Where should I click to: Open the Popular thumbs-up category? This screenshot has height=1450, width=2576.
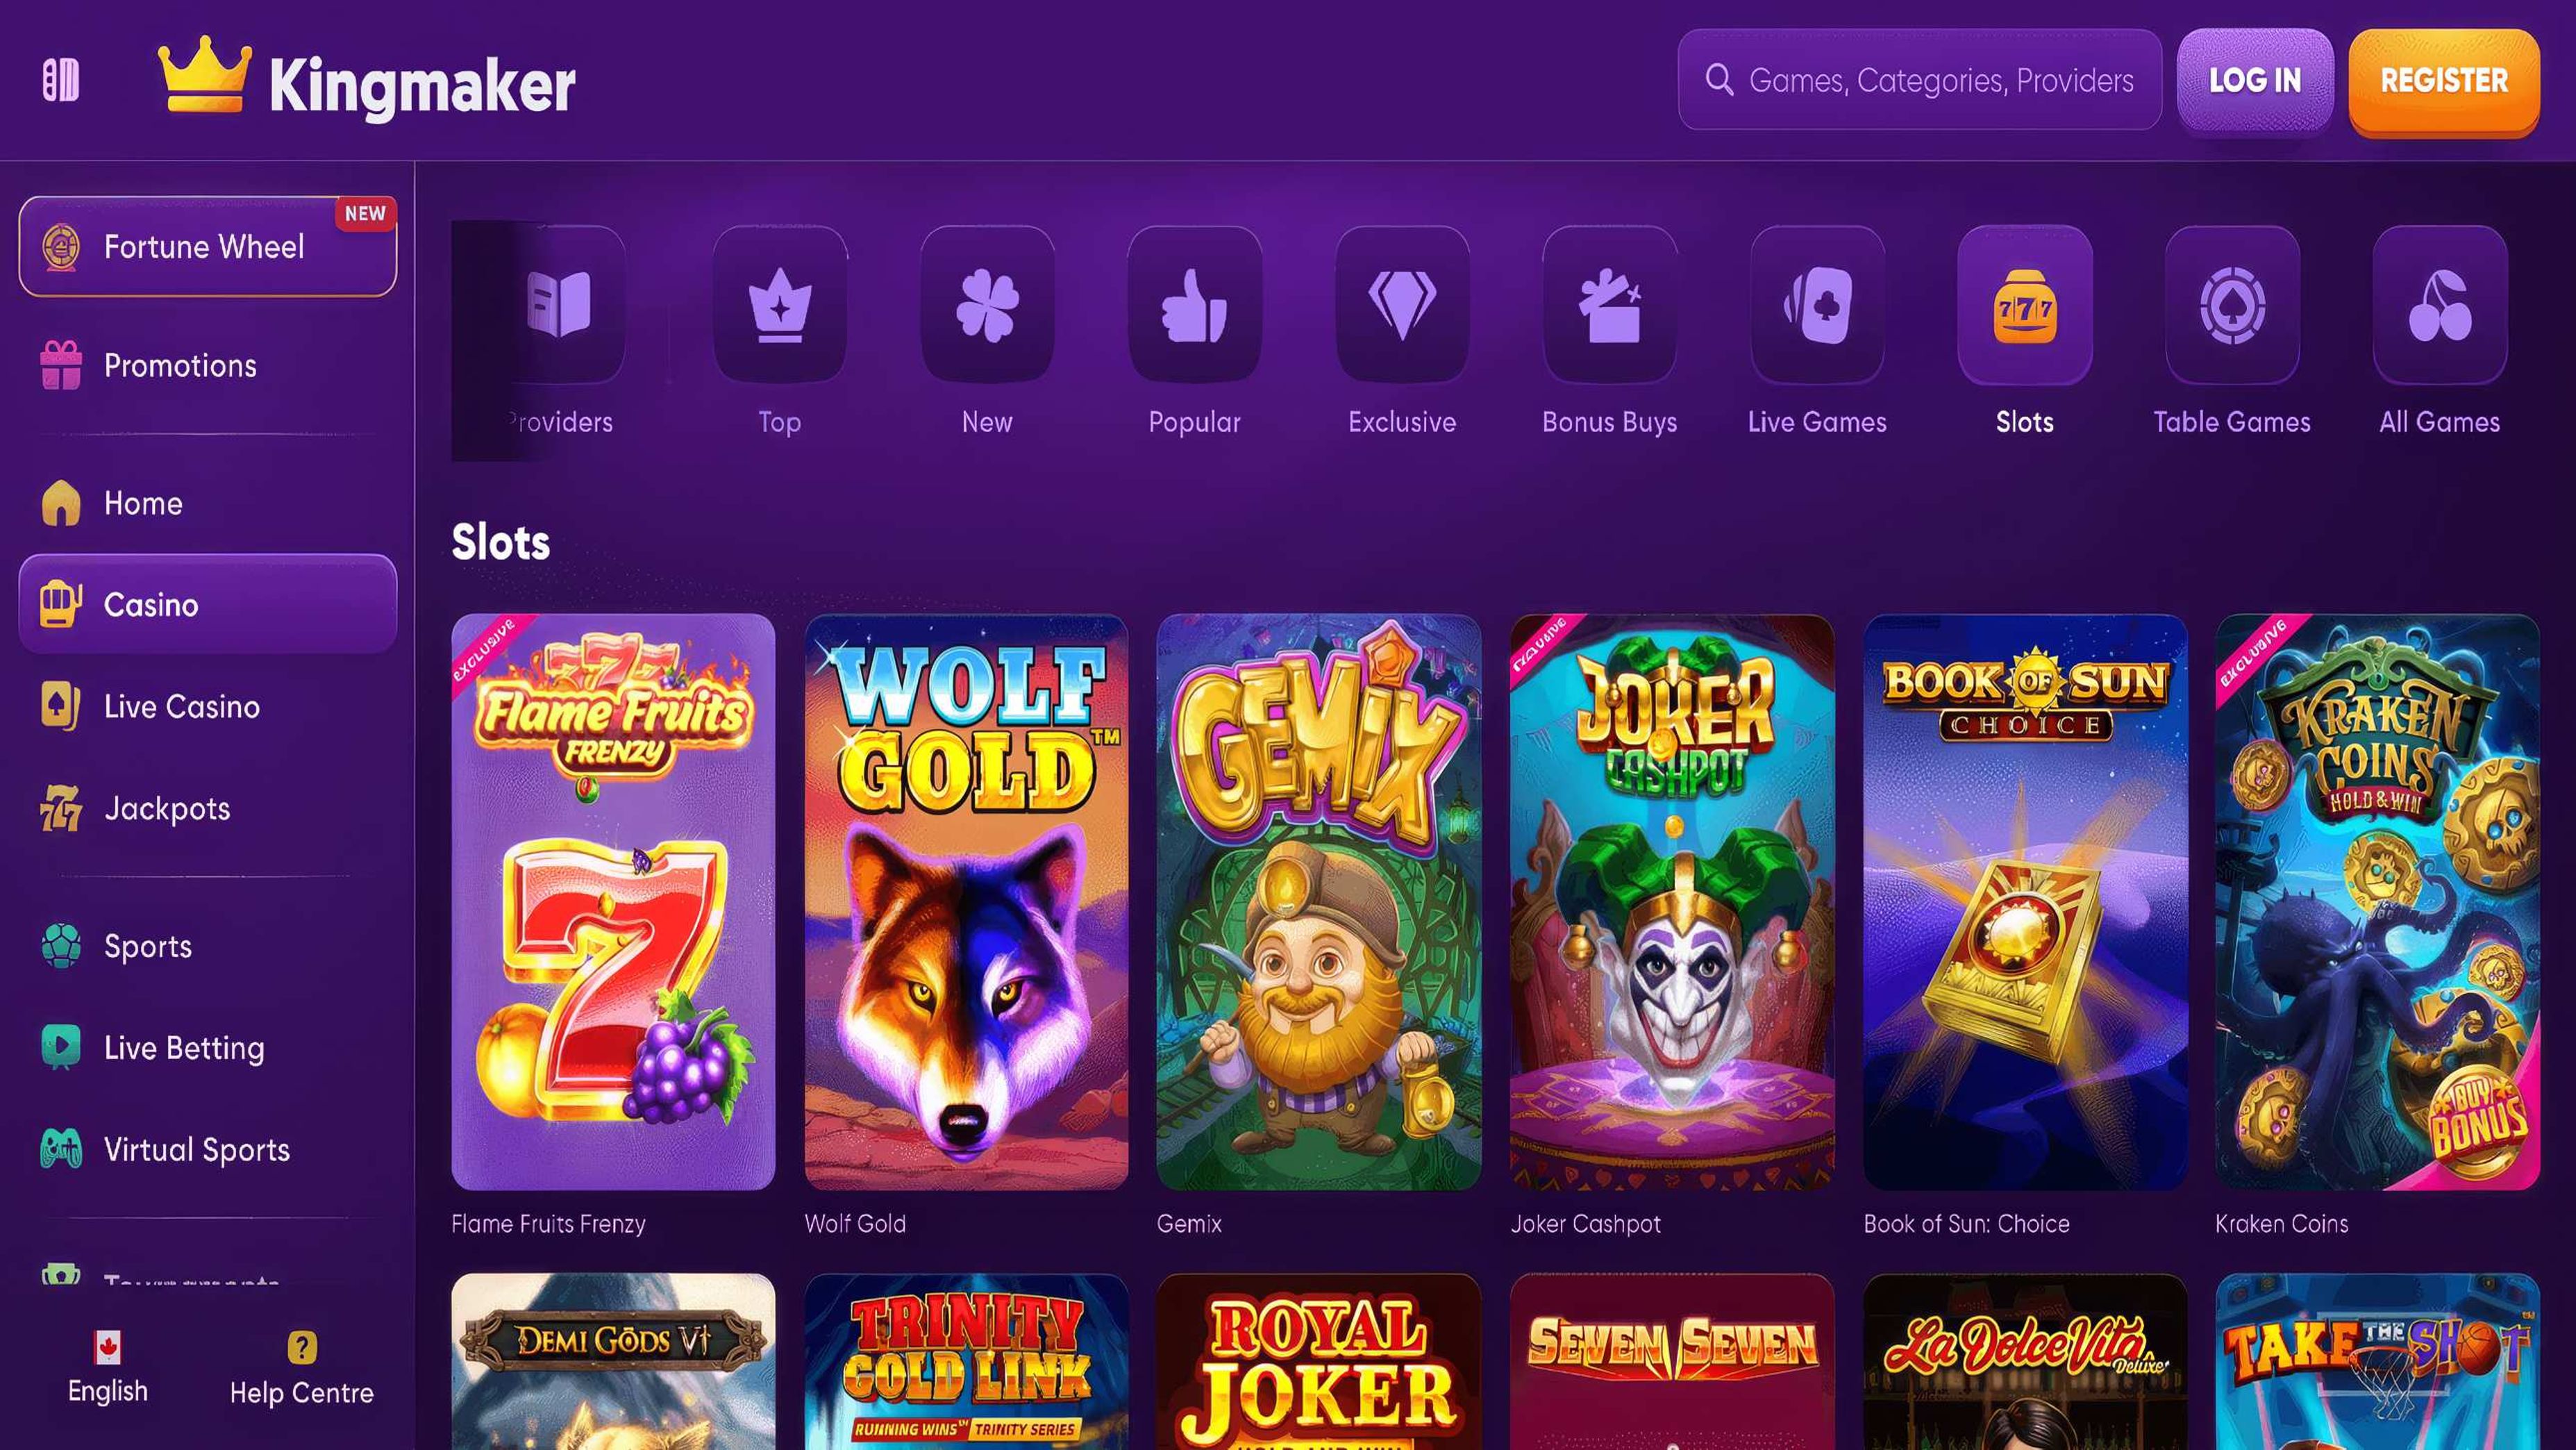(x=1195, y=304)
